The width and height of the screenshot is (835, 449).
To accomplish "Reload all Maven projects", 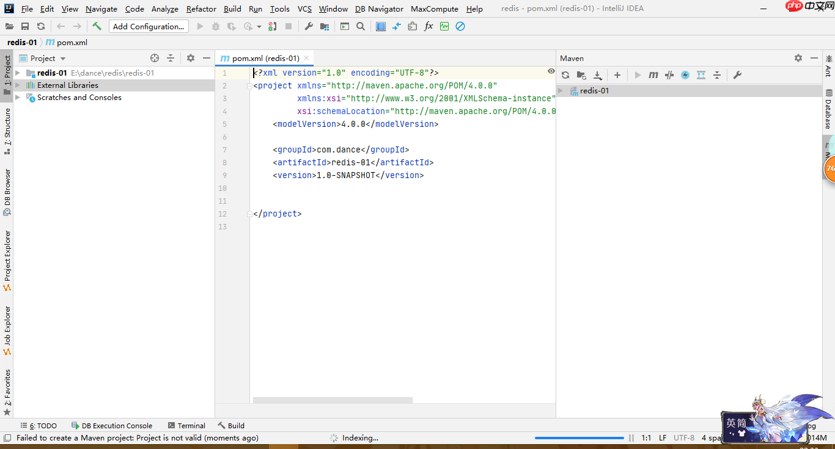I will coord(565,74).
